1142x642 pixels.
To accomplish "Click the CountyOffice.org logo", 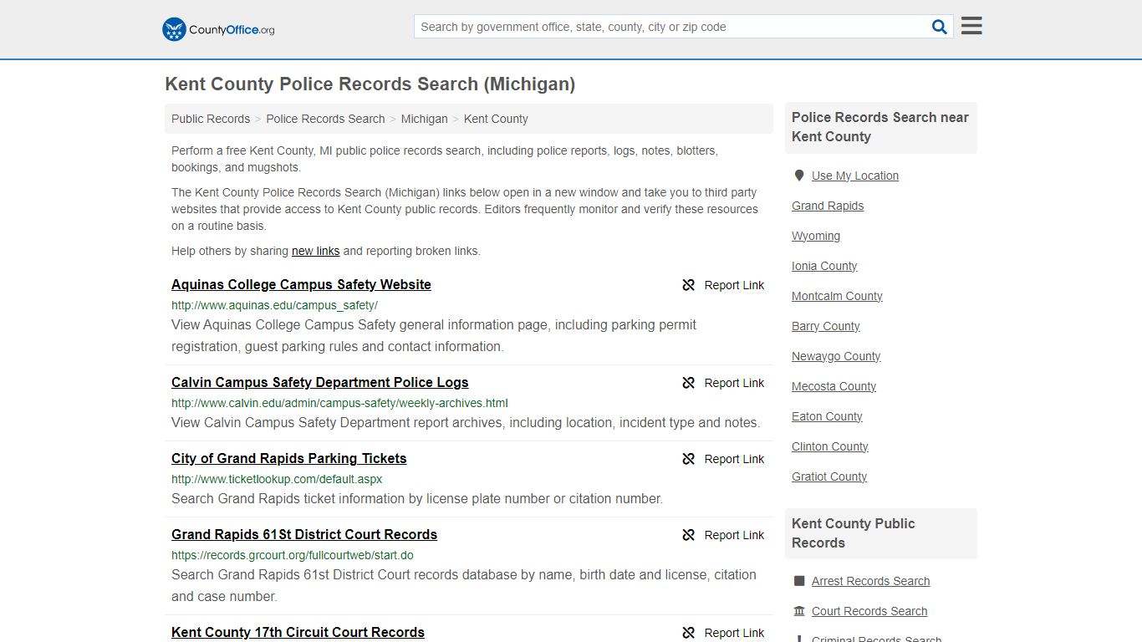I will [x=218, y=29].
